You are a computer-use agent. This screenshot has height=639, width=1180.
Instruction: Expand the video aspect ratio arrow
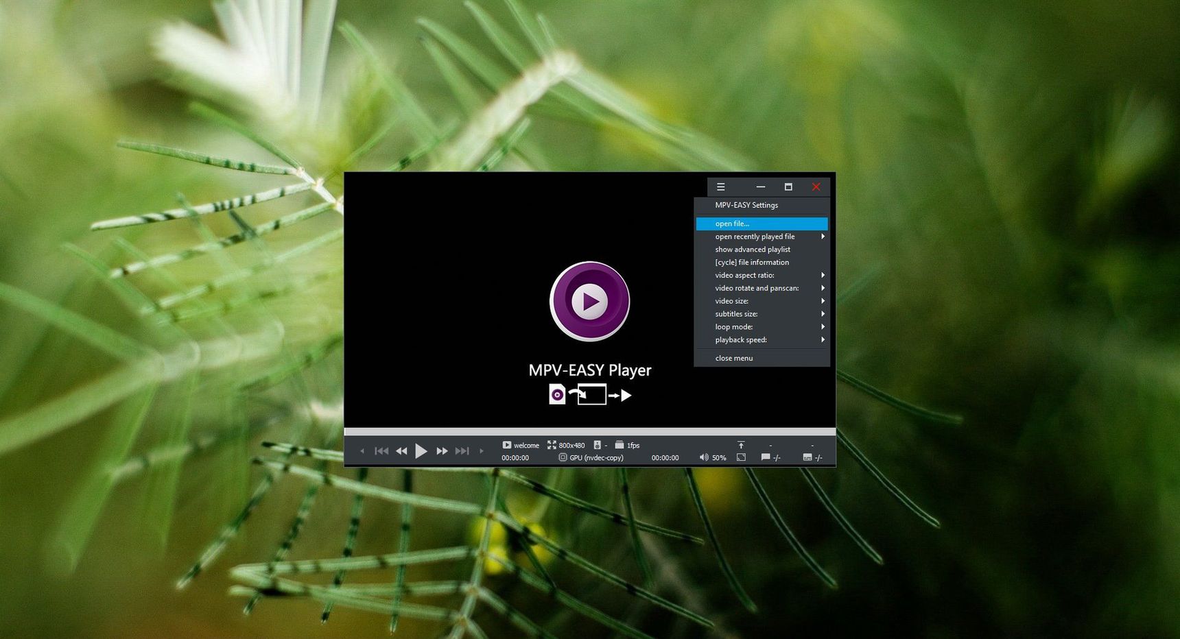823,275
